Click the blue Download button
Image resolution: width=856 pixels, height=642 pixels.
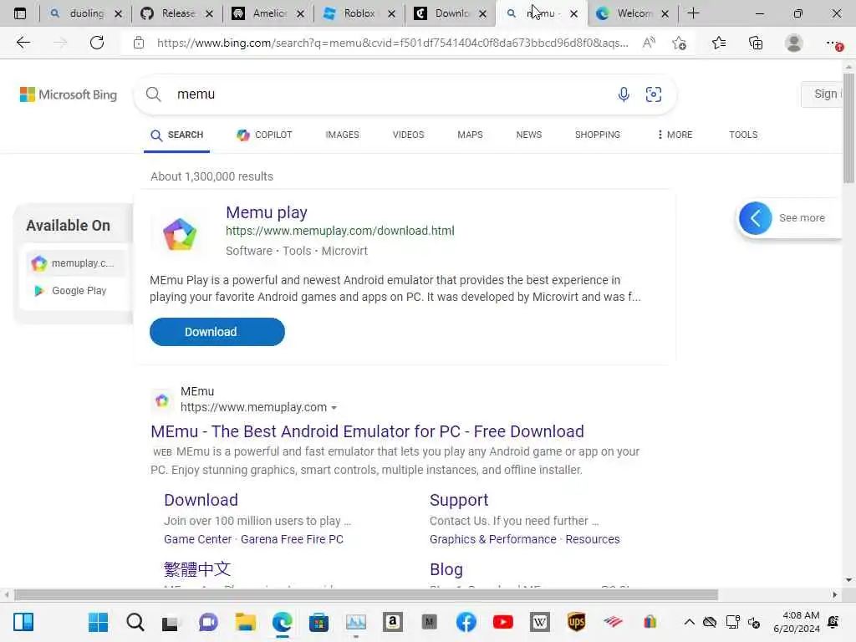click(217, 332)
